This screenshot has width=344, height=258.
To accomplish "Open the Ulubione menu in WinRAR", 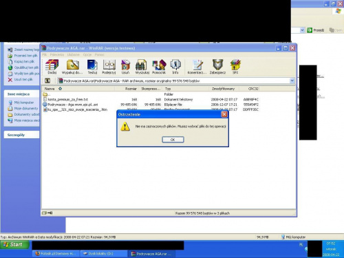I will pos(74,54).
